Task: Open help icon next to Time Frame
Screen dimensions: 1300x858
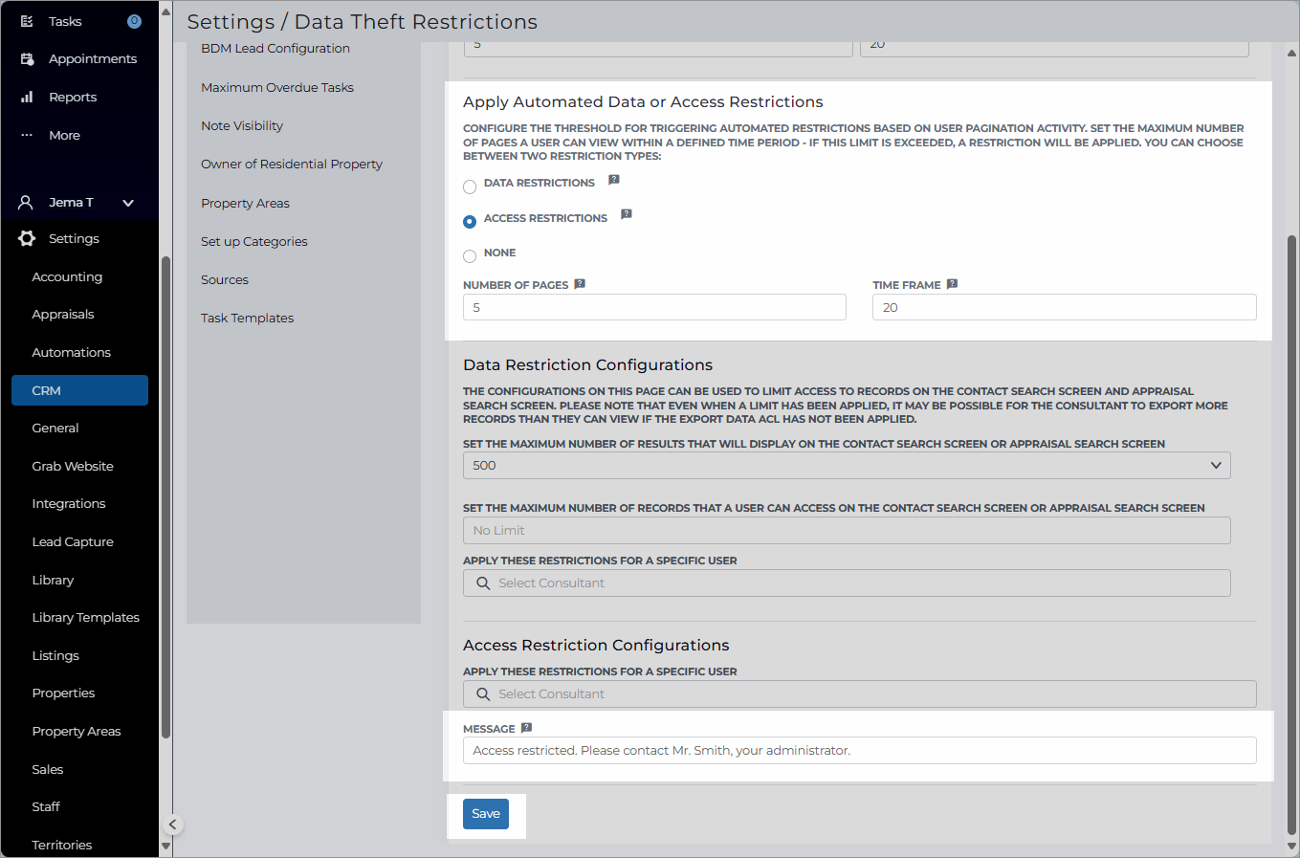Action: click(x=952, y=284)
